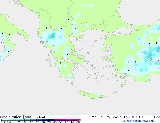Pick the 40–45 mm legend swatch

click(x=68, y=120)
